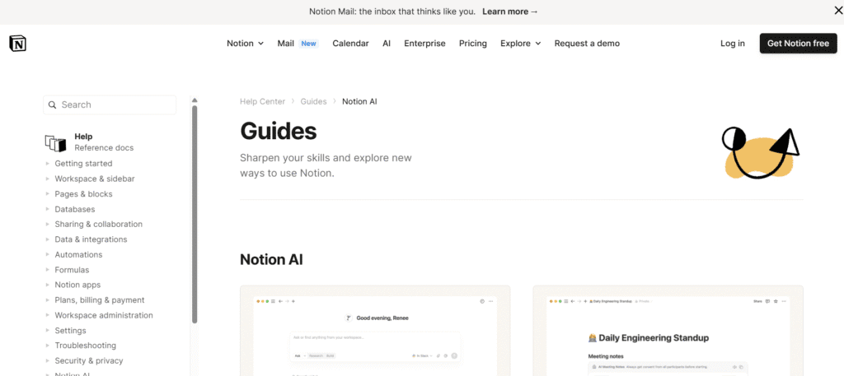Image resolution: width=844 pixels, height=376 pixels.
Task: Open Workspace administration sidebar item
Action: (104, 315)
